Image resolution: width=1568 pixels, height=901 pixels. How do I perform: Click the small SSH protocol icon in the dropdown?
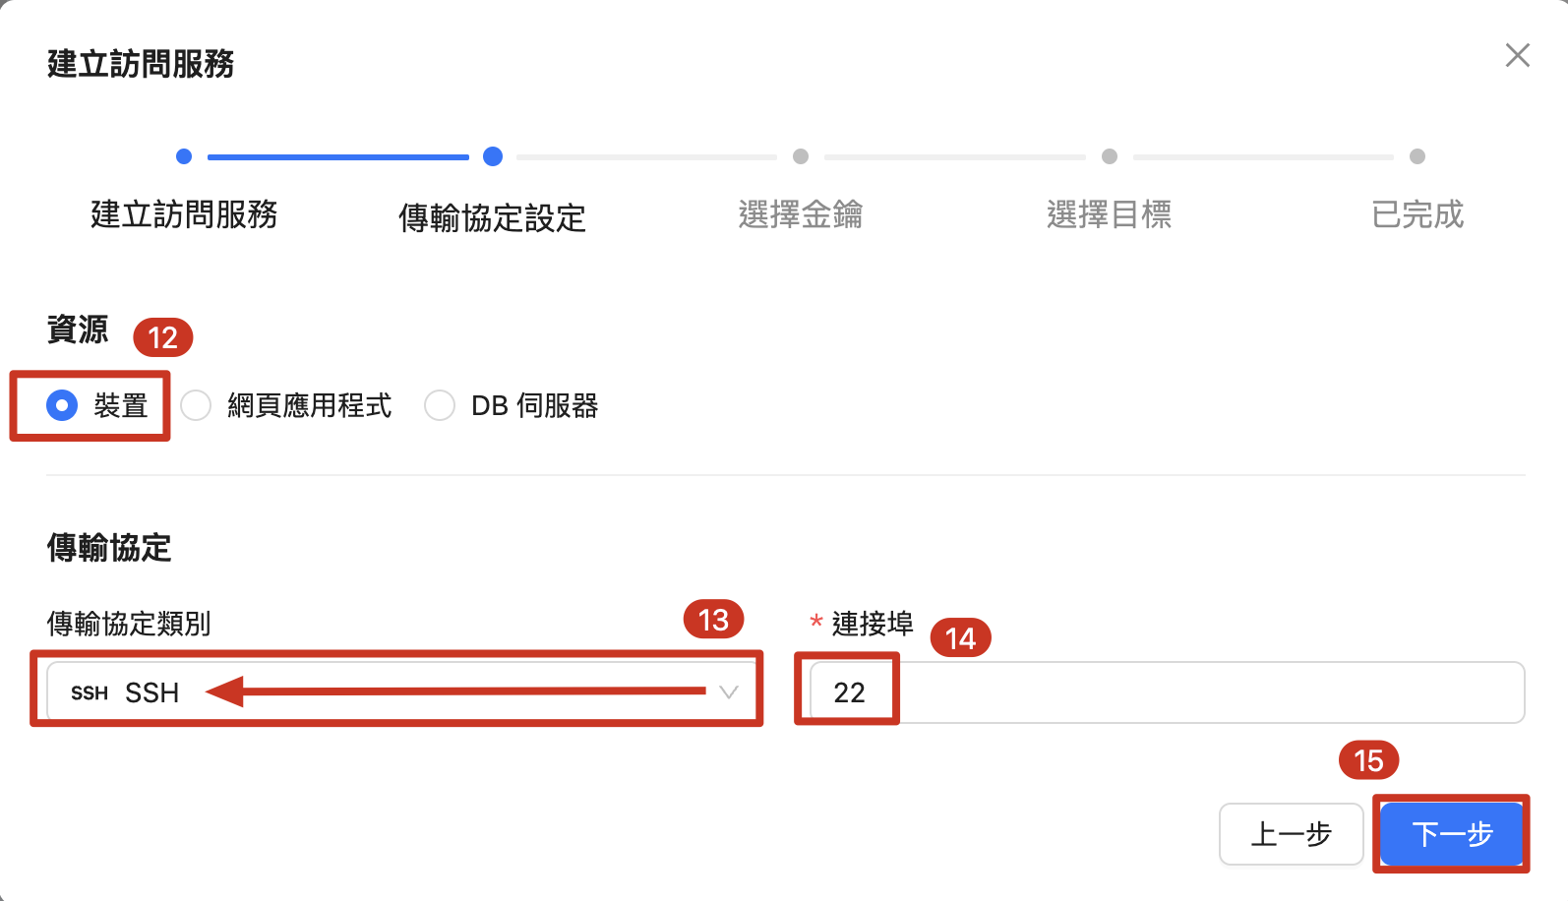click(x=90, y=693)
